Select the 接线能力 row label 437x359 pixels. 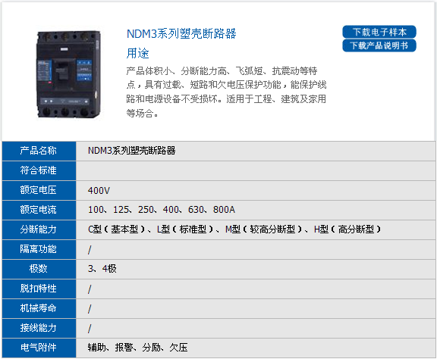(39, 329)
